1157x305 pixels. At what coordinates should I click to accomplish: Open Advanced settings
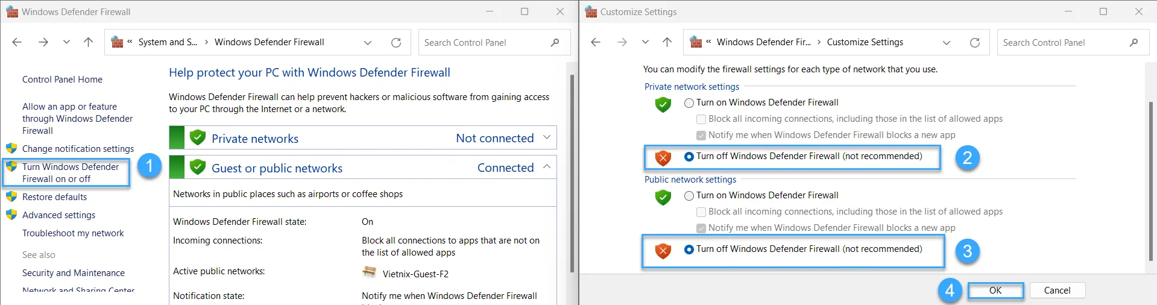[58, 215]
